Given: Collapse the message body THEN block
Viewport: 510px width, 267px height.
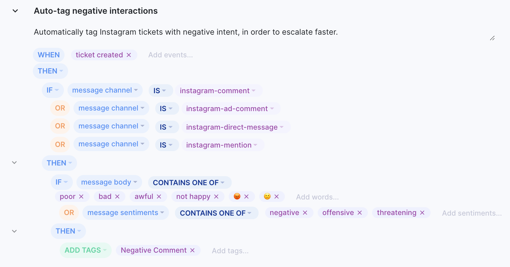Looking at the screenshot, I should click(14, 163).
